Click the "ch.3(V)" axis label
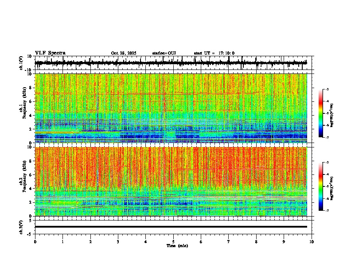 click(21, 227)
